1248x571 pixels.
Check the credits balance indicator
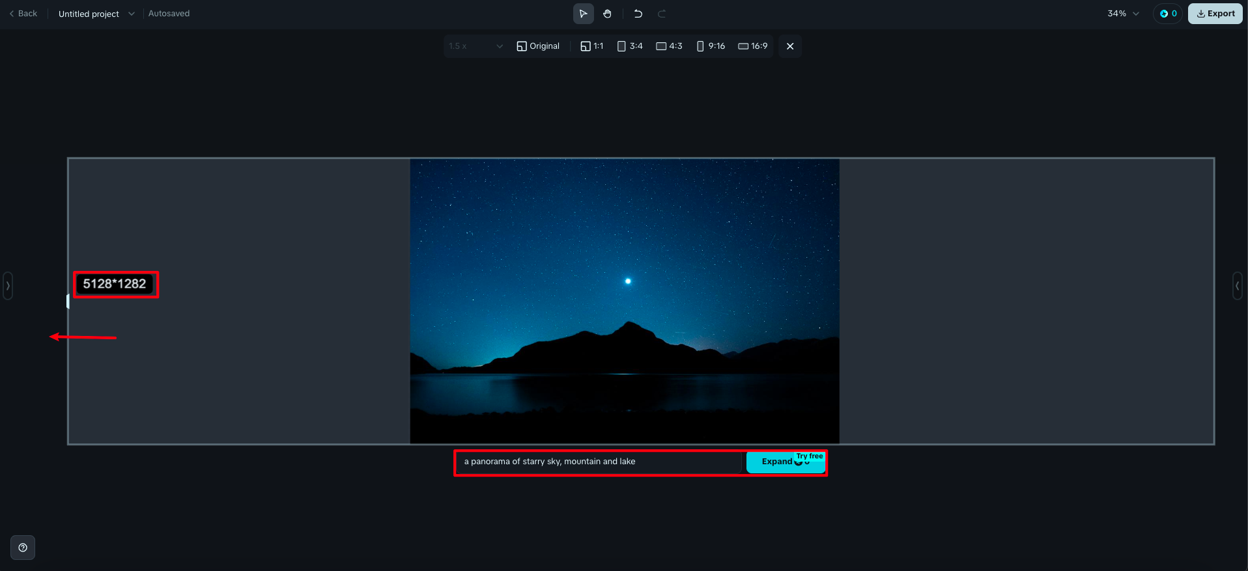(1168, 14)
